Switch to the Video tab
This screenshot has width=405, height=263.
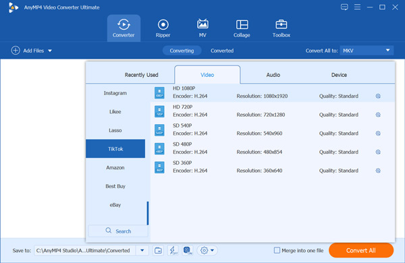[x=207, y=75]
